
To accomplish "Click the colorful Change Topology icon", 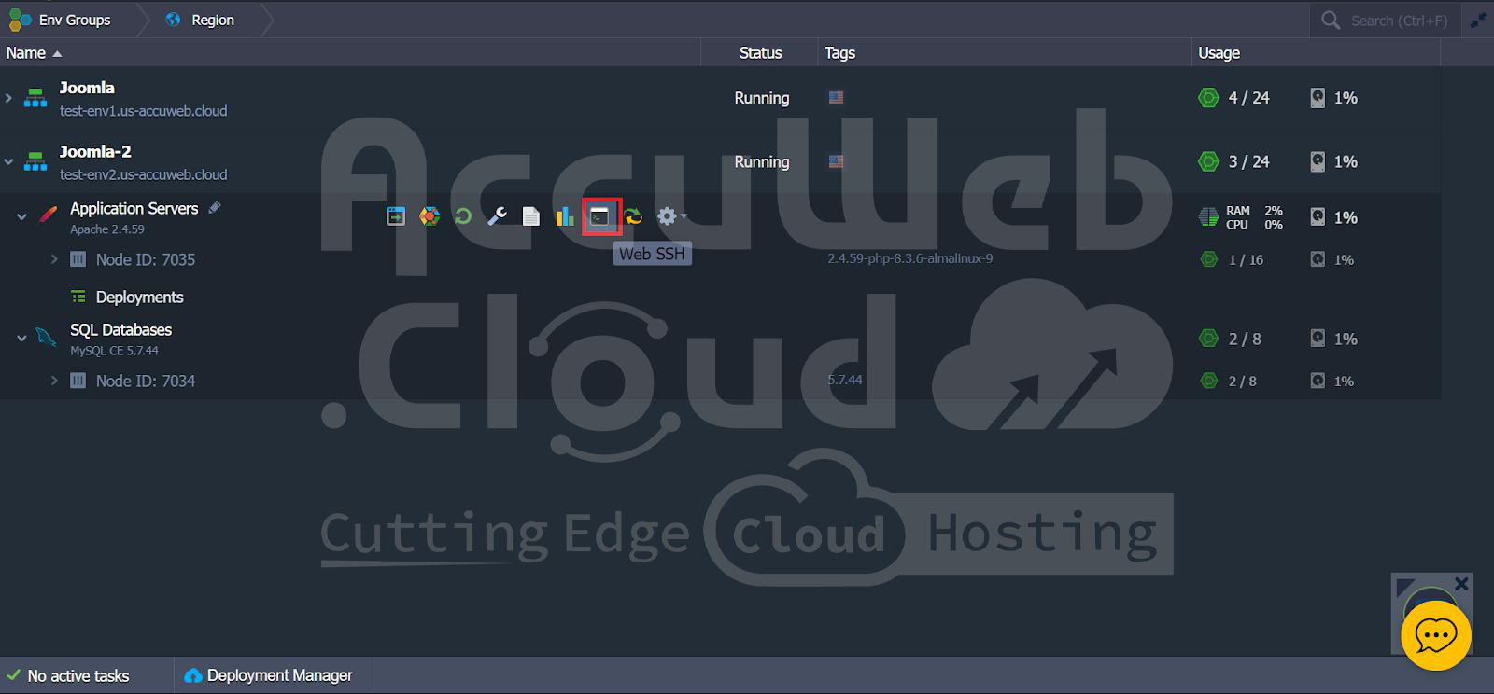I will click(430, 217).
